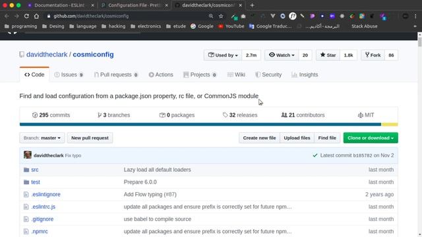Click Find file button
The height and width of the screenshot is (237, 422).
327,138
